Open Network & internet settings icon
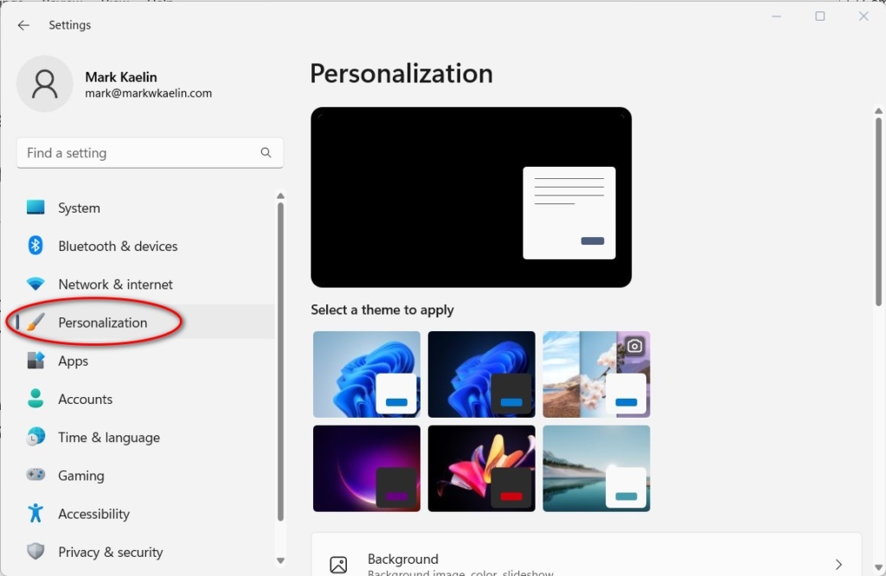The width and height of the screenshot is (886, 576). pyautogui.click(x=35, y=284)
